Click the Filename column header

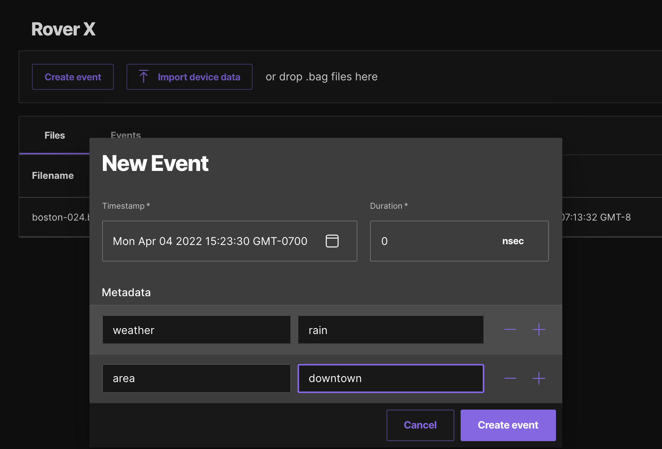(x=53, y=175)
